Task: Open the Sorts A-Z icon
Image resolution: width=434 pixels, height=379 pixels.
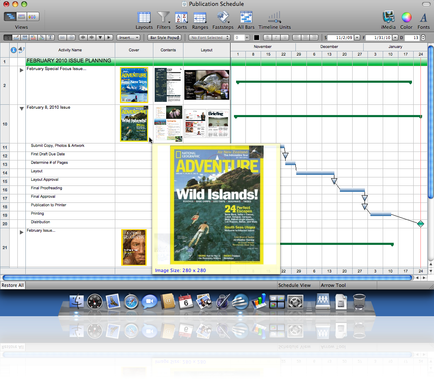Action: 181,18
